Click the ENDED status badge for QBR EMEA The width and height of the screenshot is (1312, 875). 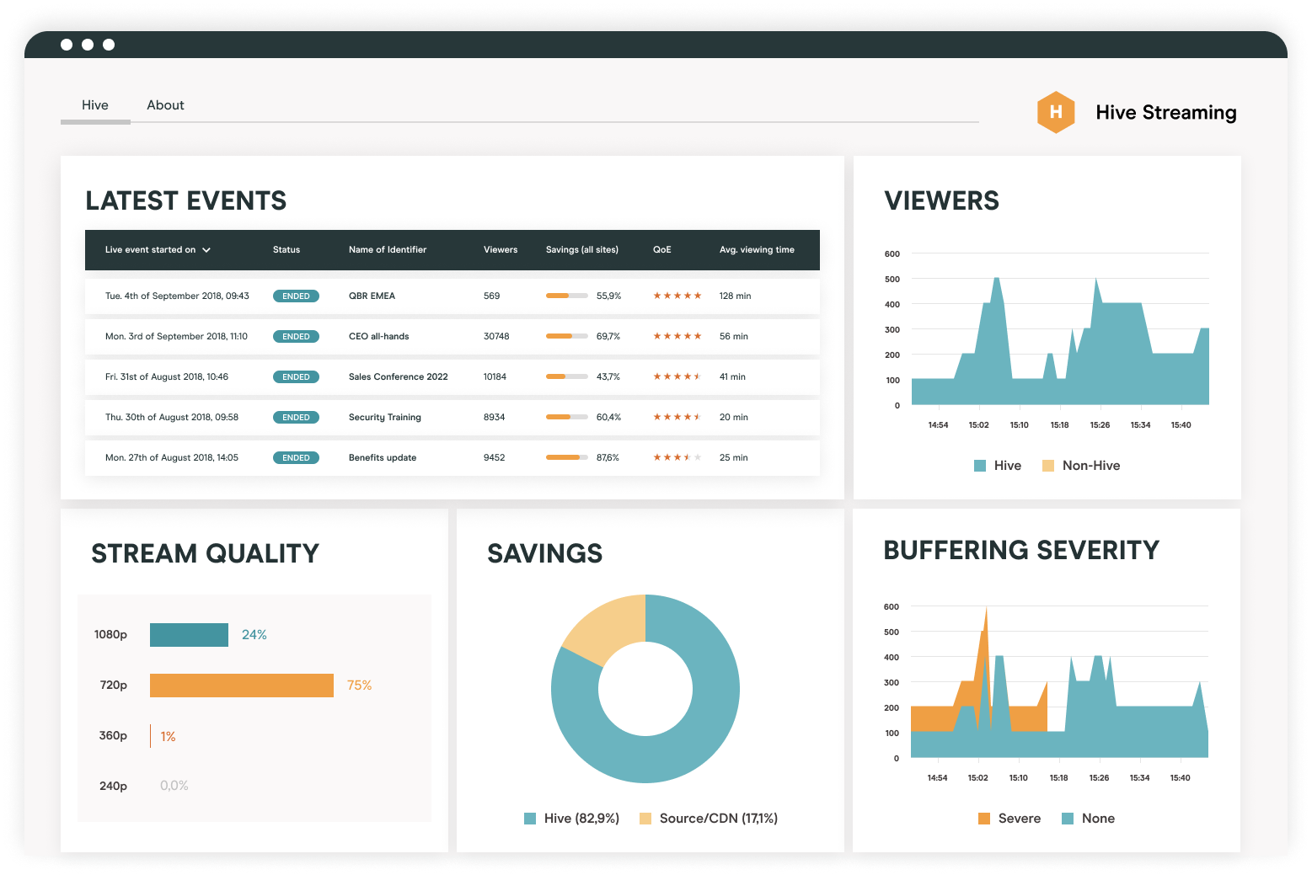(x=296, y=296)
